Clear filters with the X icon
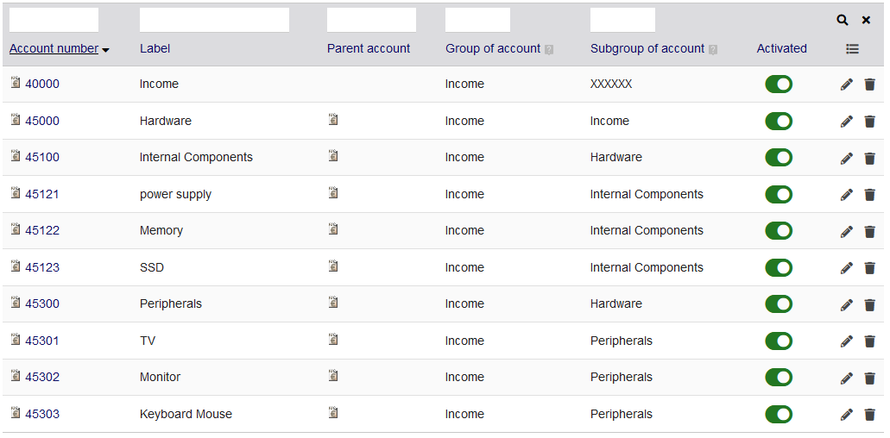This screenshot has height=438, width=890. tap(866, 21)
